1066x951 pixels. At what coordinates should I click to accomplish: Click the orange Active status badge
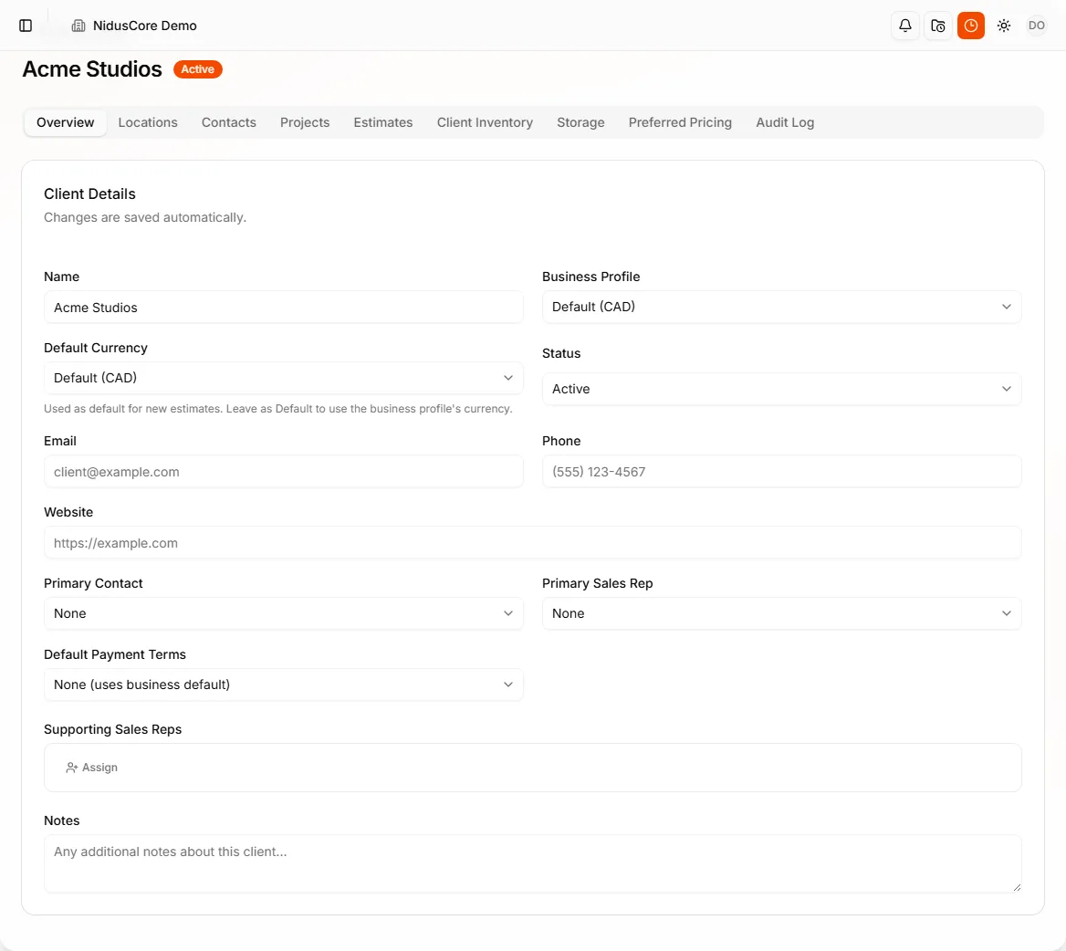[198, 69]
